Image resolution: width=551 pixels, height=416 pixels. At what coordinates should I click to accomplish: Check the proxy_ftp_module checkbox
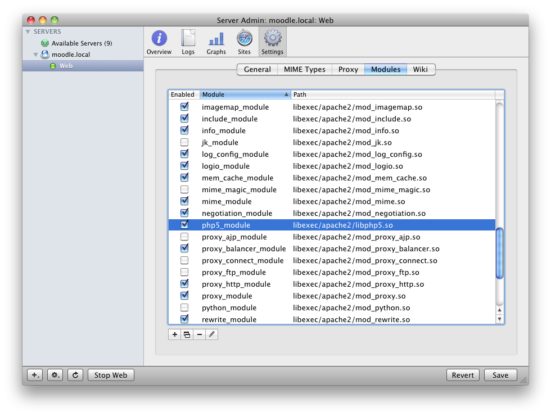pos(184,272)
